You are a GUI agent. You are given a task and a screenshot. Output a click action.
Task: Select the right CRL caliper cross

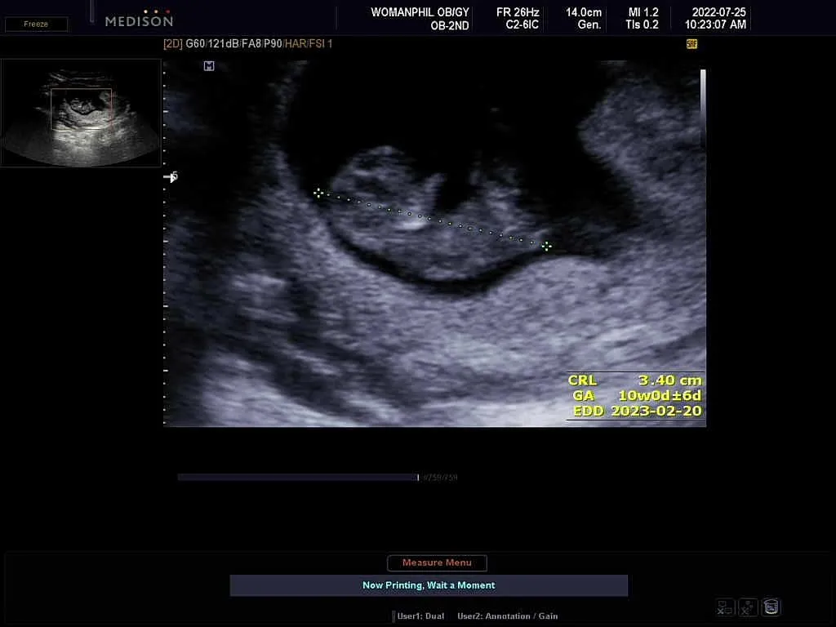546,246
